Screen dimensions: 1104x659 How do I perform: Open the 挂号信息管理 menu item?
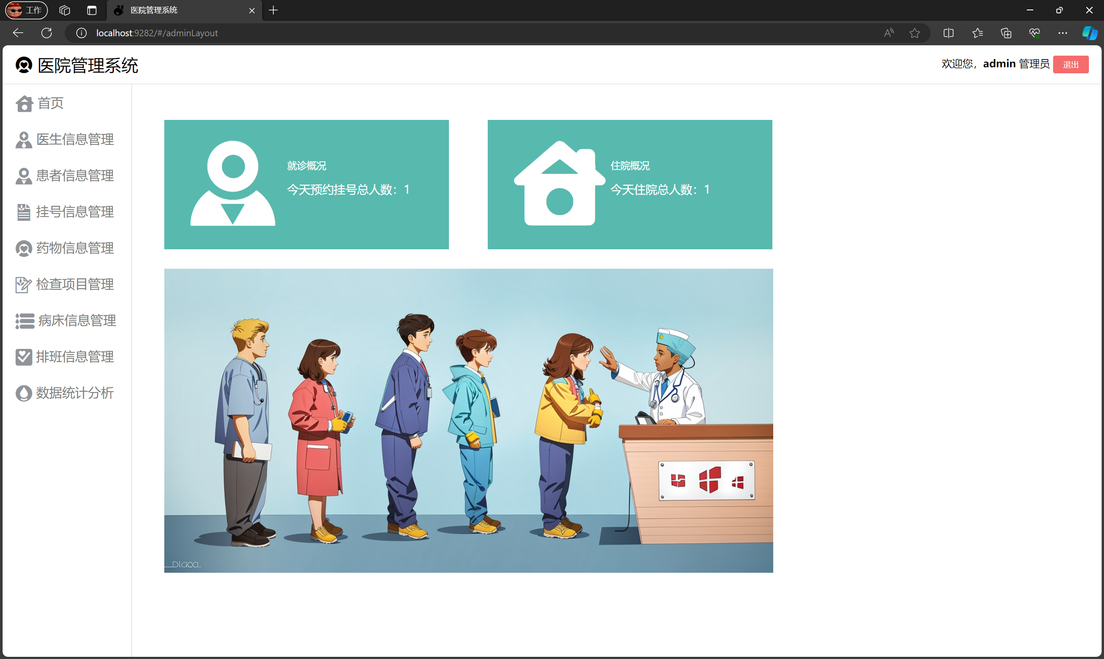75,212
